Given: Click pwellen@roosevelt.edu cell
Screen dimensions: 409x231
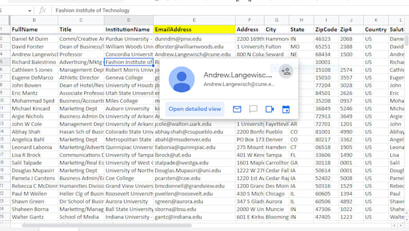Looking at the screenshot, I should tap(194, 194).
